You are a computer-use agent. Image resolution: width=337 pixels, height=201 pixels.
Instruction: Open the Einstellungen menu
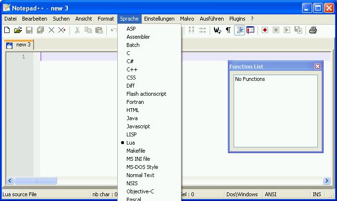159,19
